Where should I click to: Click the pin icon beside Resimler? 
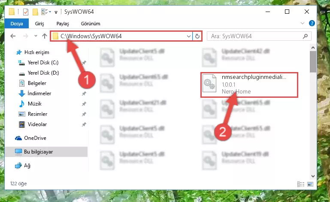pos(84,114)
